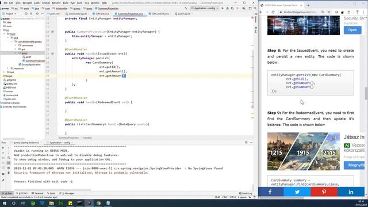Collapse the query package in project tree
The width and height of the screenshot is (368, 207).
(x=16, y=53)
